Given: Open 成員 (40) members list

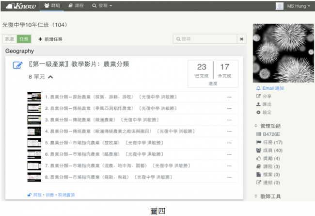Looking at the screenshot, I should click(271, 150).
